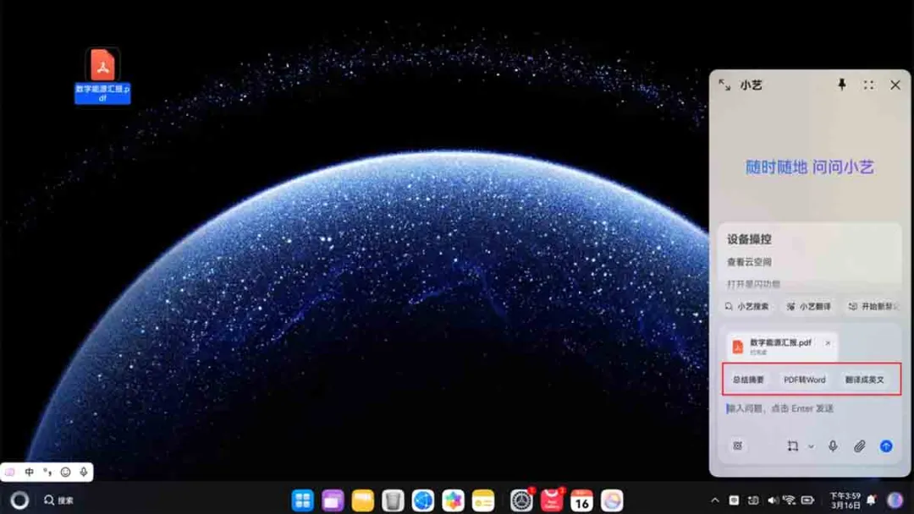Viewport: 914px width, 514px height.
Task: Click the screenshot crop icon in input bar
Action: tap(793, 446)
